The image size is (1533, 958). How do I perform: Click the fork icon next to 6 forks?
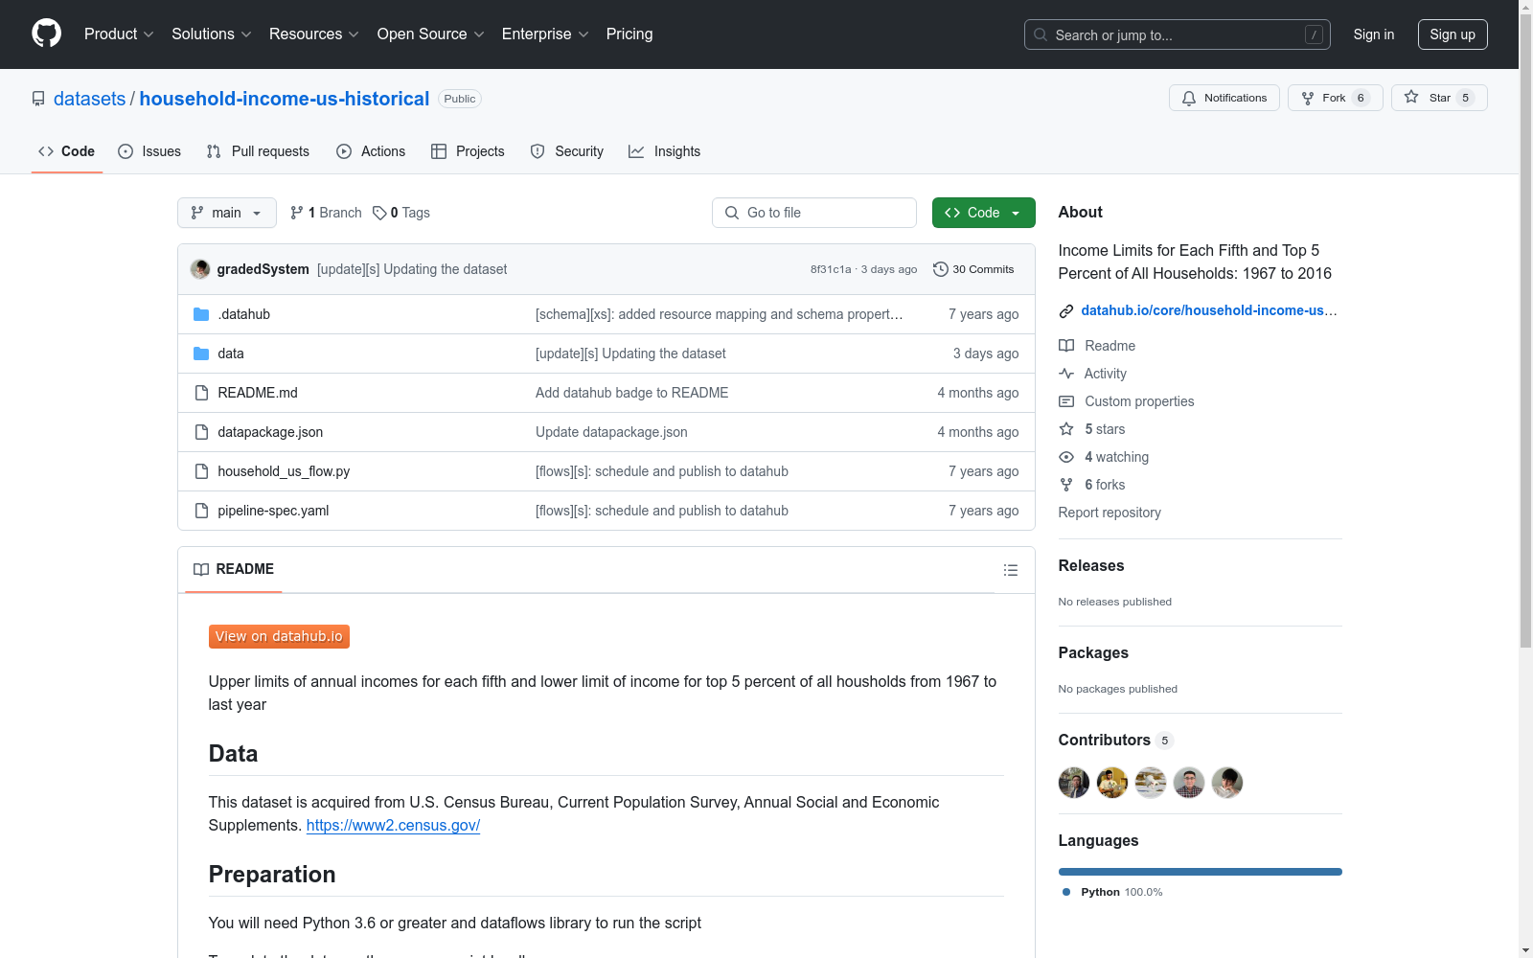[x=1066, y=485]
